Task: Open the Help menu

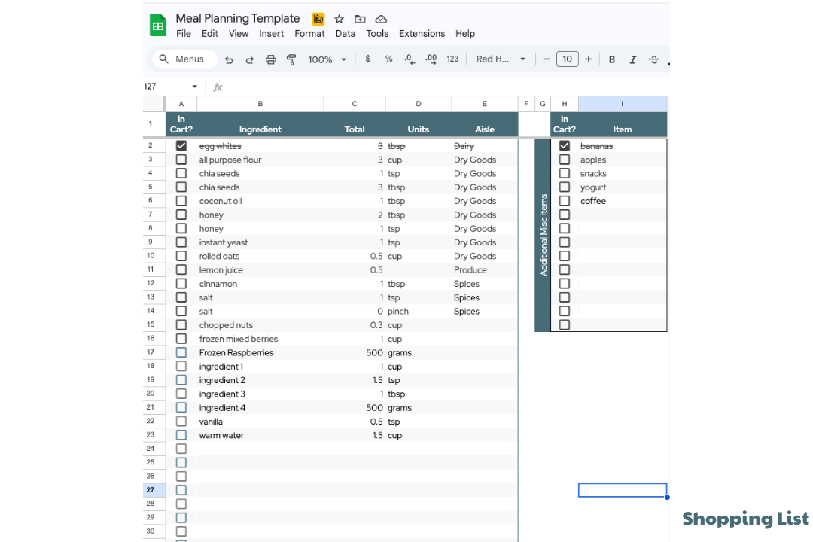Action: pyautogui.click(x=465, y=34)
